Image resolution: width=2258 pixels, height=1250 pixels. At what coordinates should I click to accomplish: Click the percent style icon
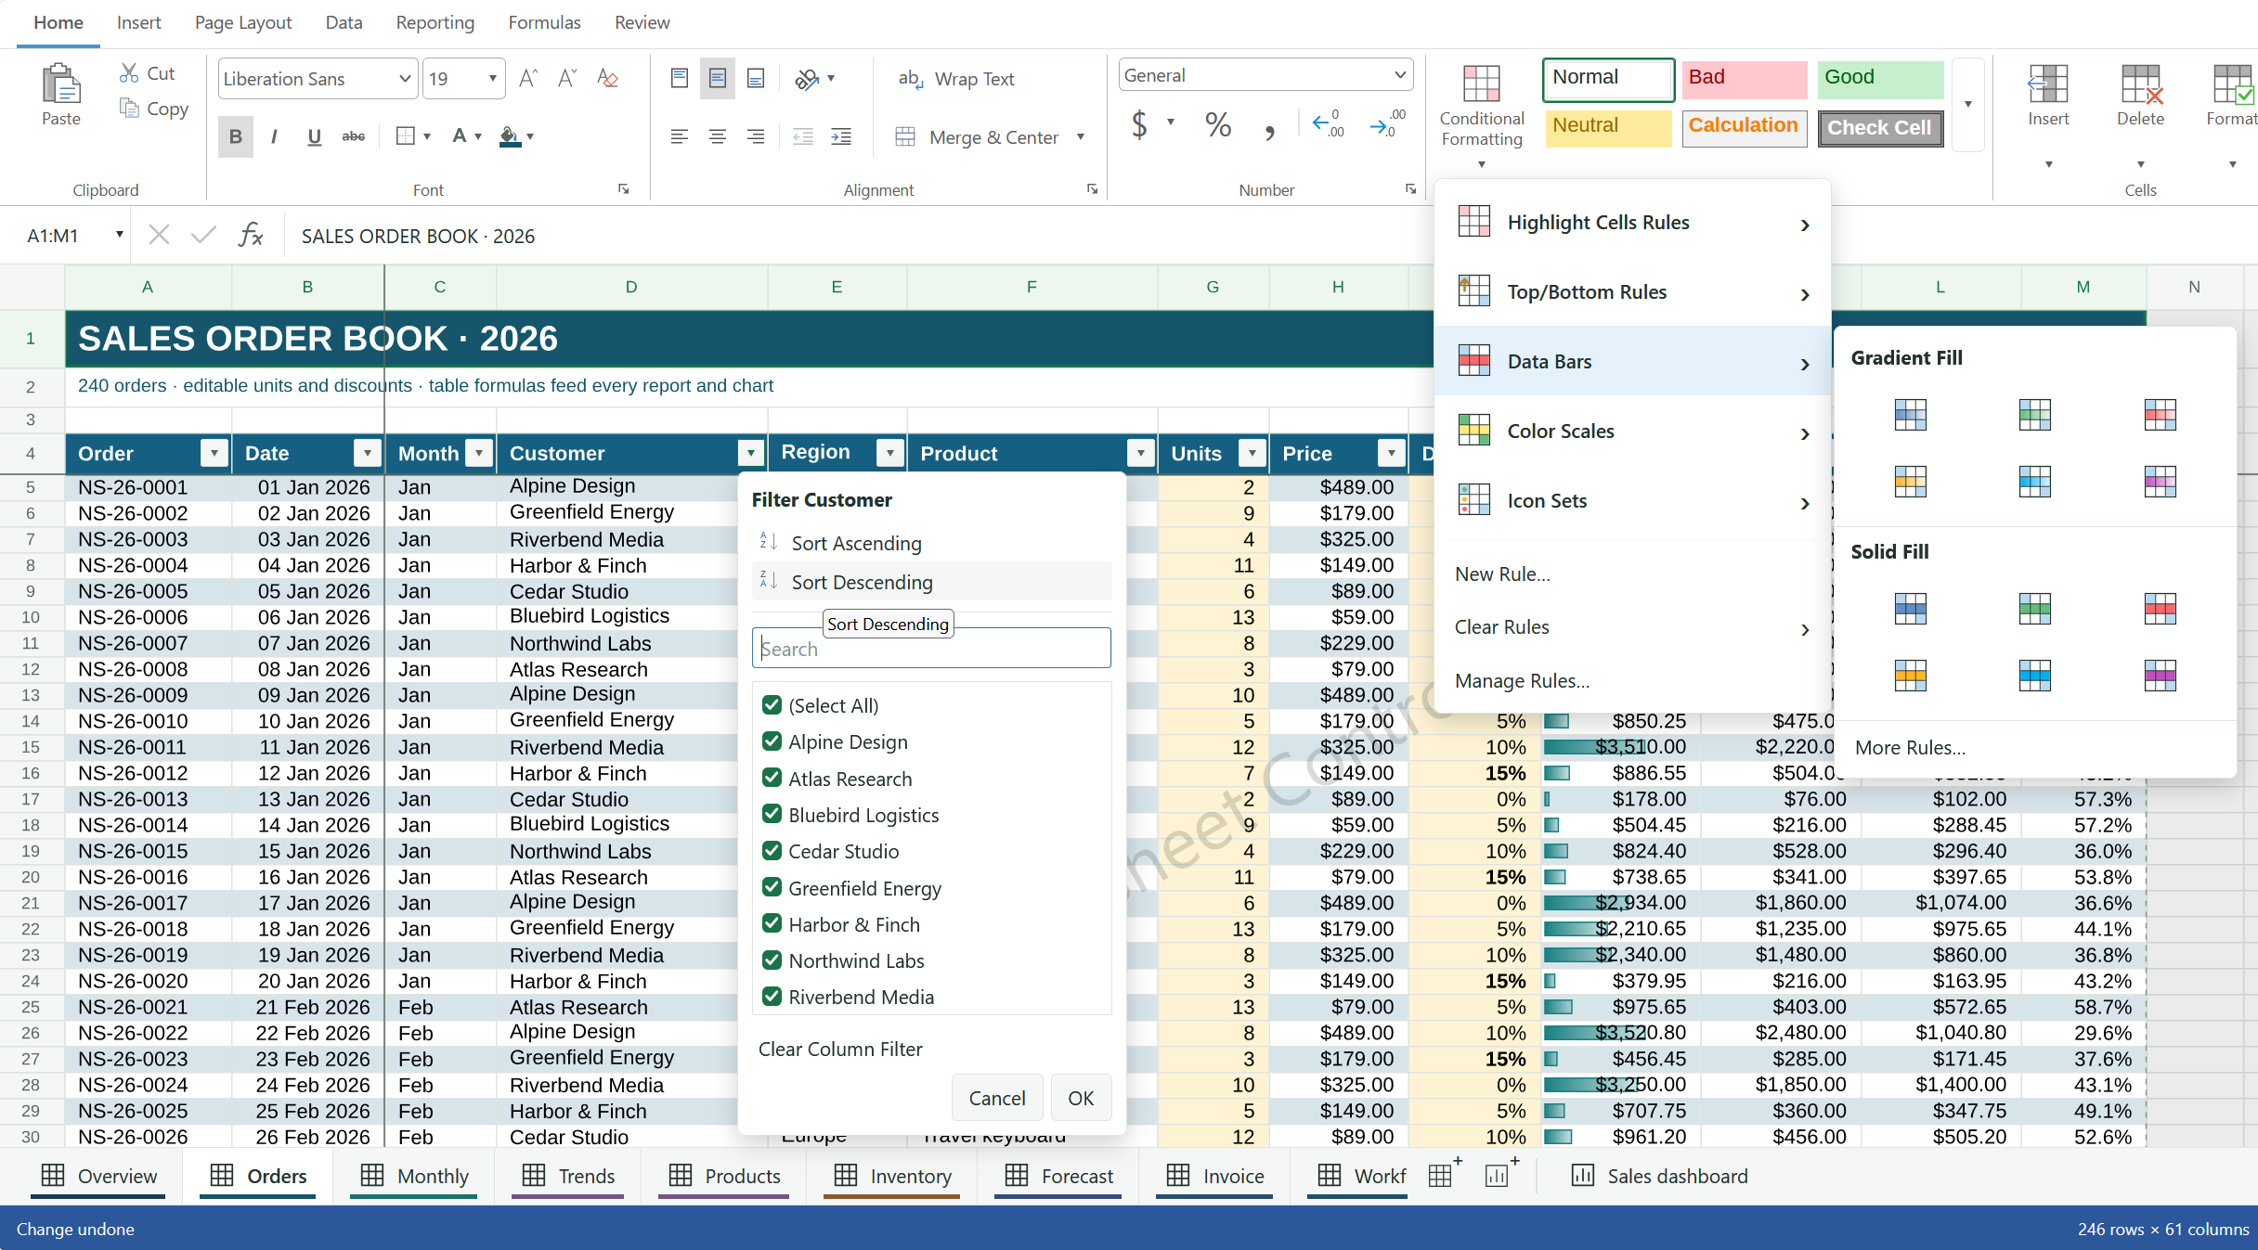point(1218,125)
